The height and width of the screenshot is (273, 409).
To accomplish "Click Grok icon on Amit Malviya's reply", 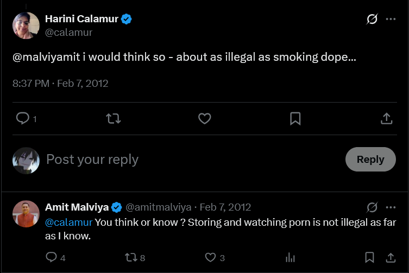I will click(x=372, y=207).
